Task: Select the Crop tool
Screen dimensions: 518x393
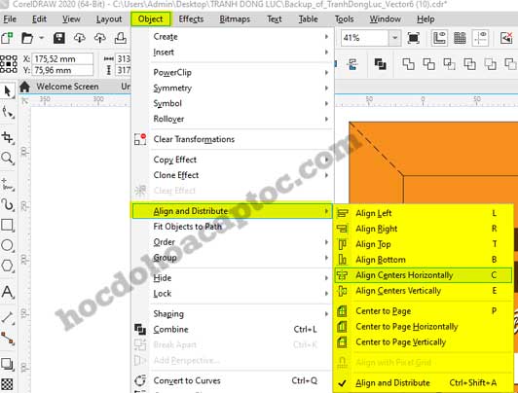Action: (7, 137)
